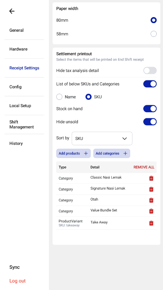This screenshot has width=163, height=290.
Task: Click the Log out link
Action: click(x=17, y=281)
